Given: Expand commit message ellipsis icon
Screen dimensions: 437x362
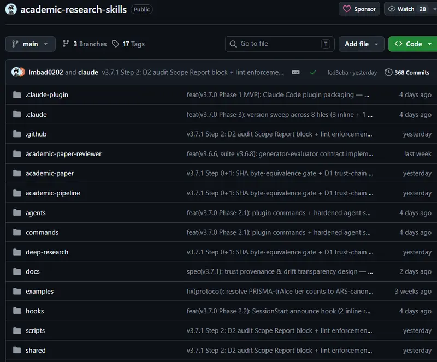Looking at the screenshot, I should [x=296, y=73].
